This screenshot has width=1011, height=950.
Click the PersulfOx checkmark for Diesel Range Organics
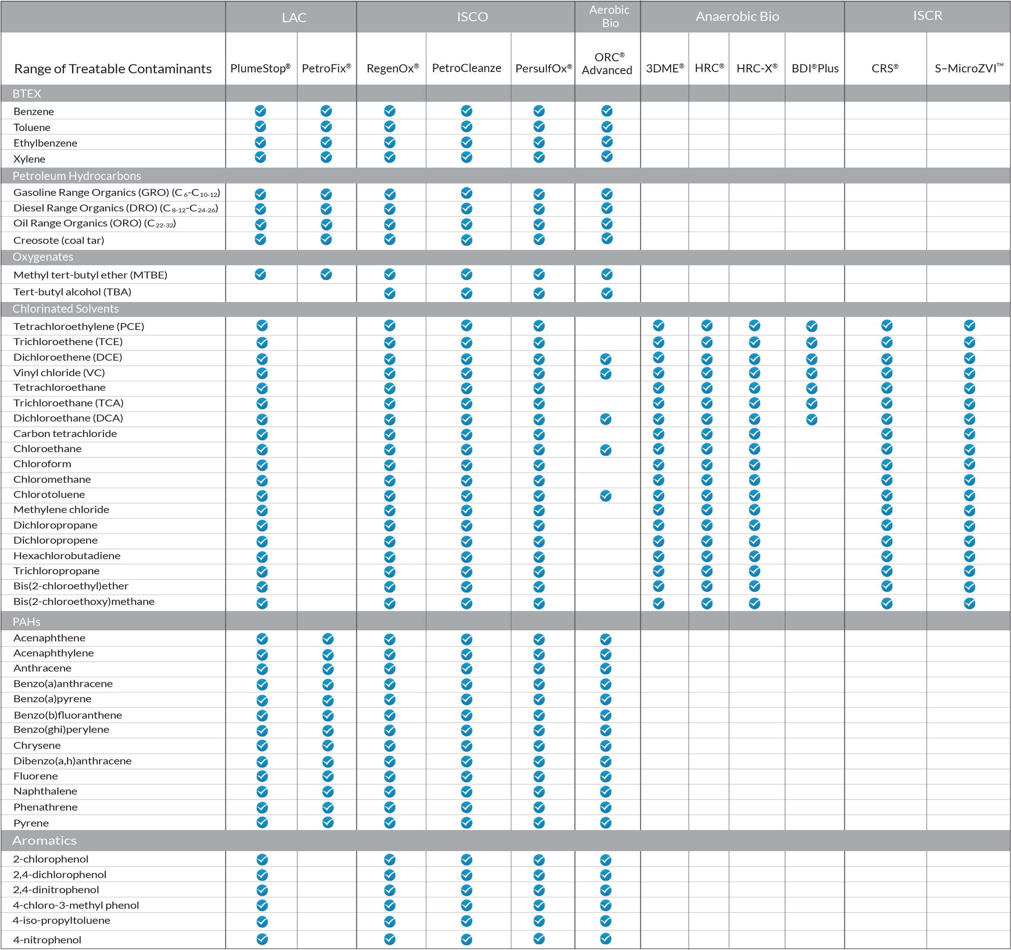[539, 209]
